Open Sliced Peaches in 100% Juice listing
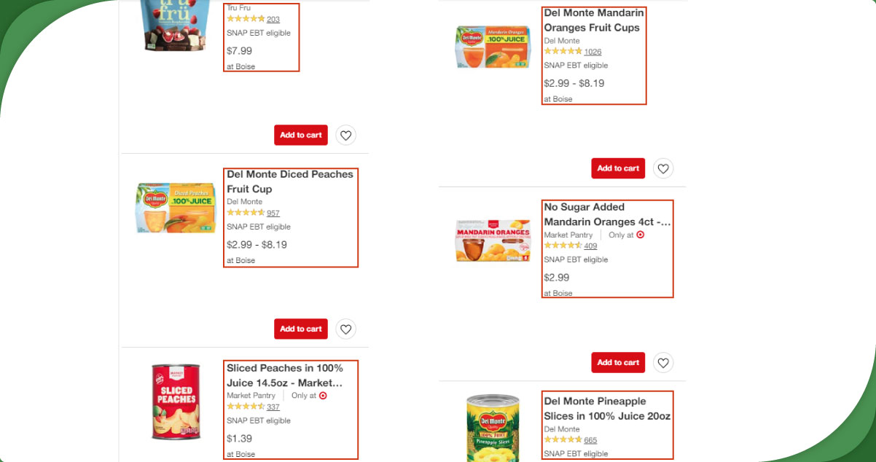The height and width of the screenshot is (462, 876). pyautogui.click(x=284, y=375)
